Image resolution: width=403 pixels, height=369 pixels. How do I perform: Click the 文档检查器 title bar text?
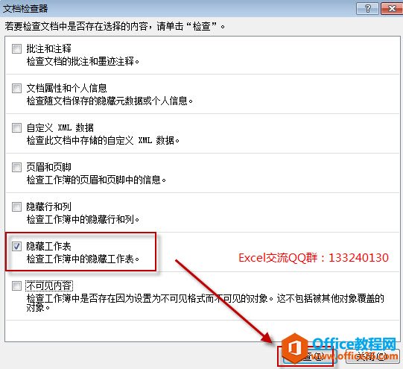click(25, 8)
